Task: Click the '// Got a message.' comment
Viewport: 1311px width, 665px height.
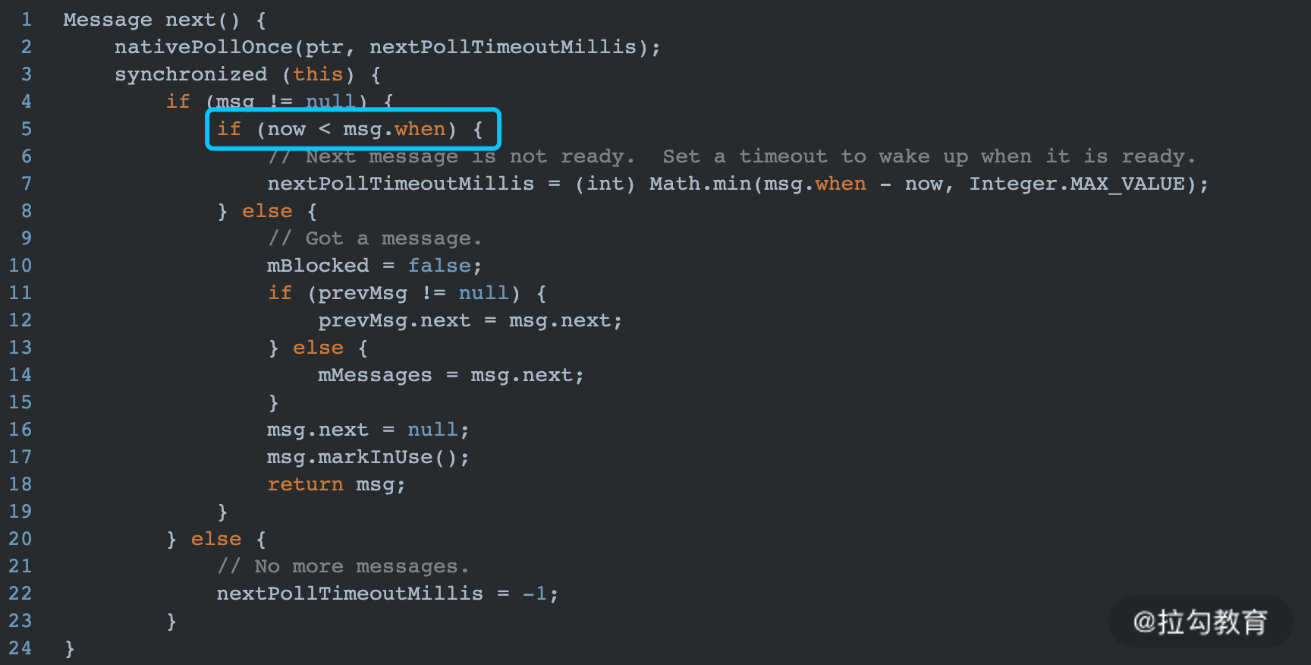Action: (x=375, y=238)
